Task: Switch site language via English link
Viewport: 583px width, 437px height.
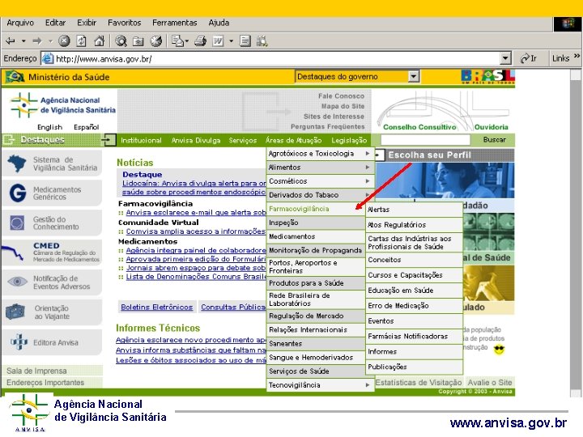Action: pos(49,127)
